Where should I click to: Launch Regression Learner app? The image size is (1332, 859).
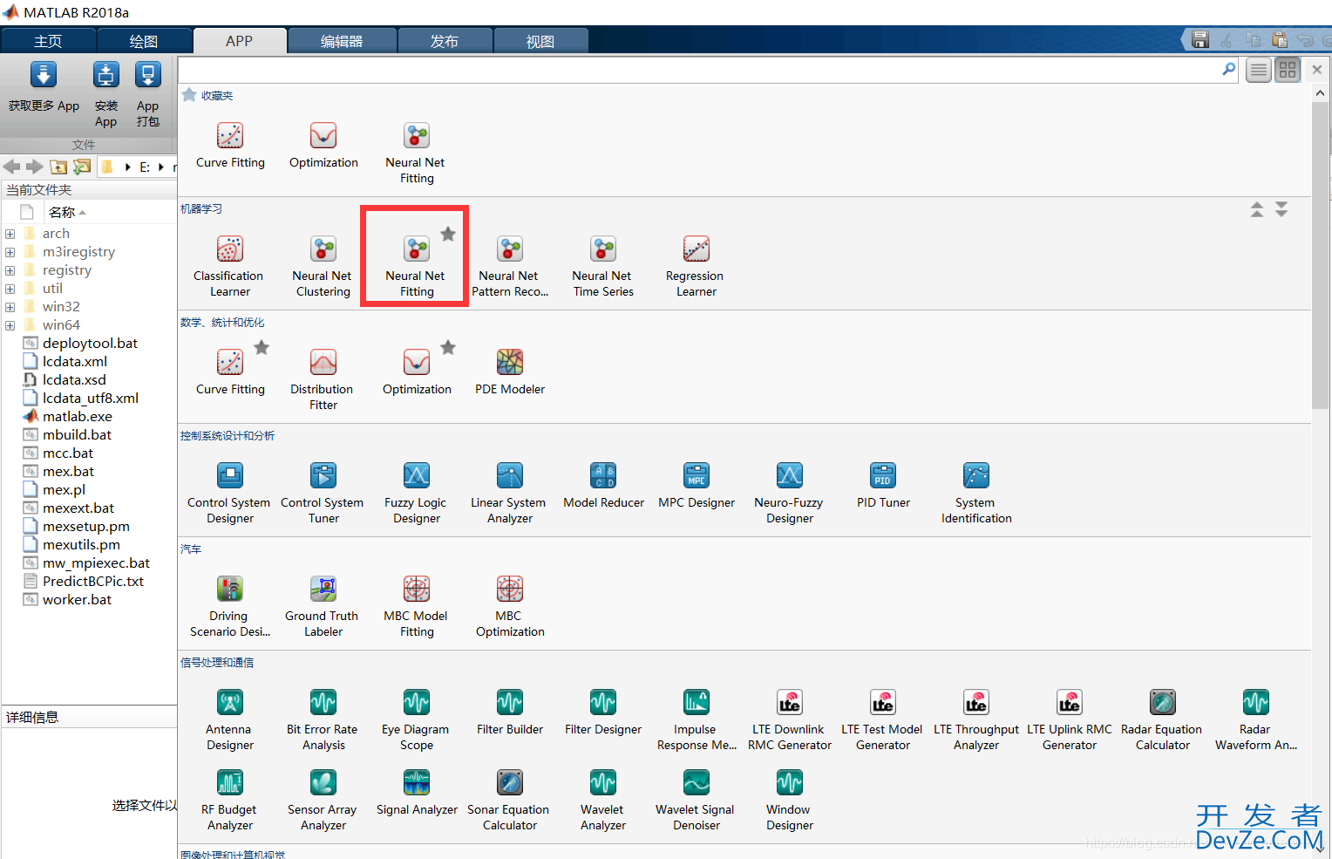click(696, 266)
